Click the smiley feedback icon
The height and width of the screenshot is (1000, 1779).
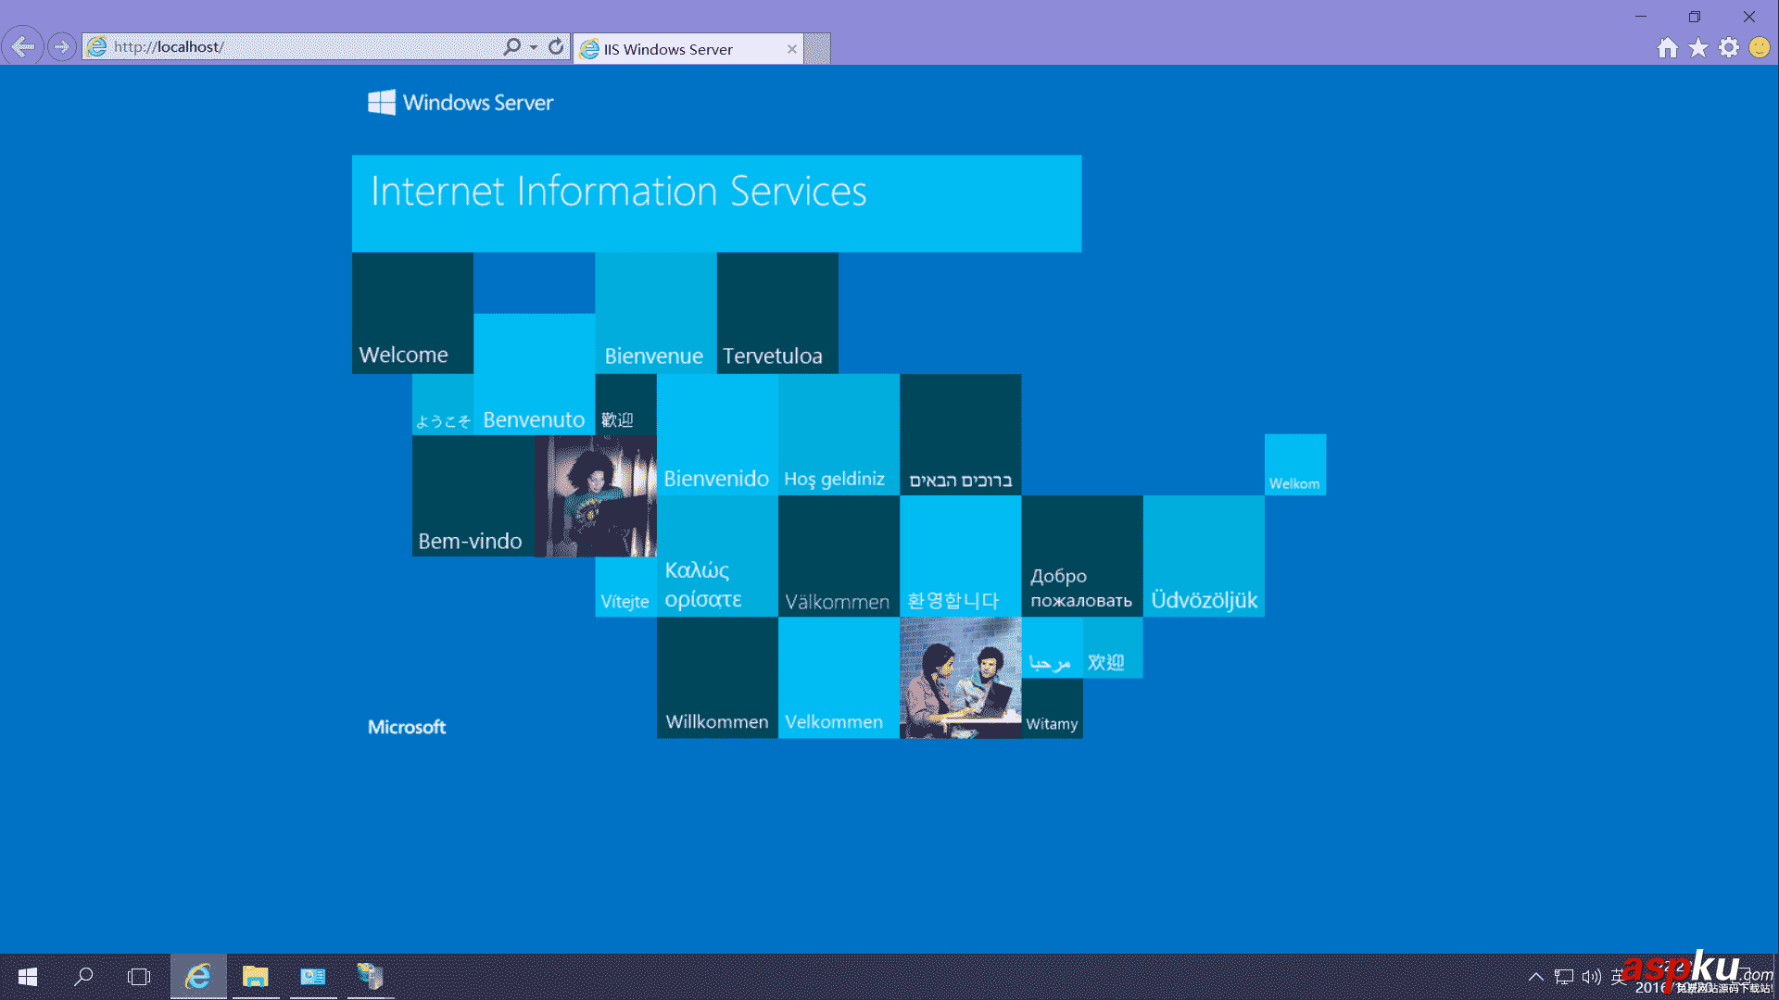[1760, 48]
